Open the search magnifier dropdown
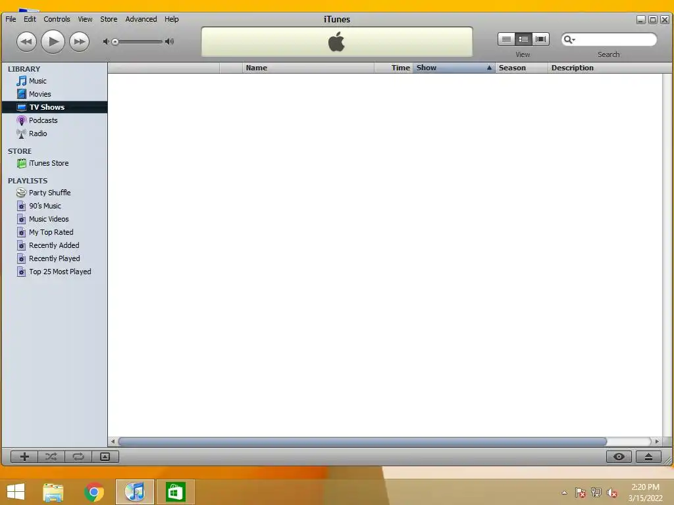This screenshot has height=505, width=674. [x=569, y=39]
